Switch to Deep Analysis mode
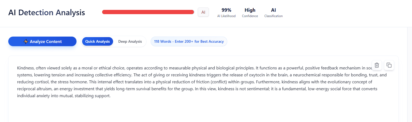 (130, 41)
